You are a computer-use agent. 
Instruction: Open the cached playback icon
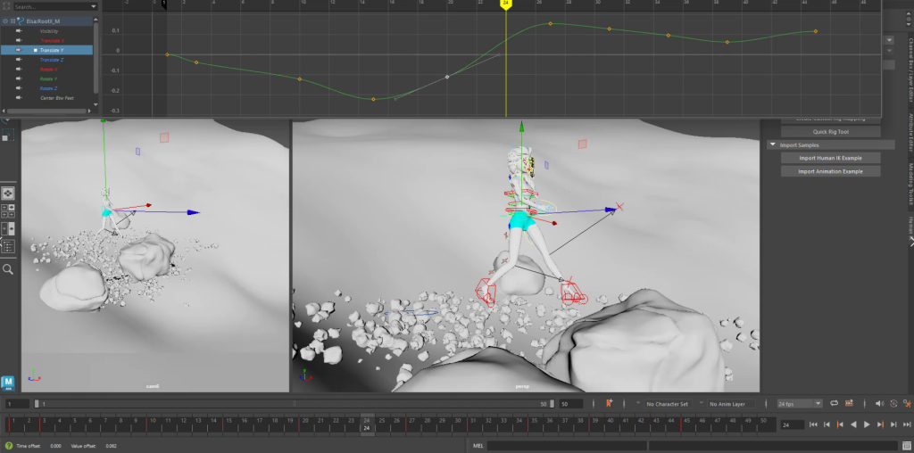tap(849, 403)
